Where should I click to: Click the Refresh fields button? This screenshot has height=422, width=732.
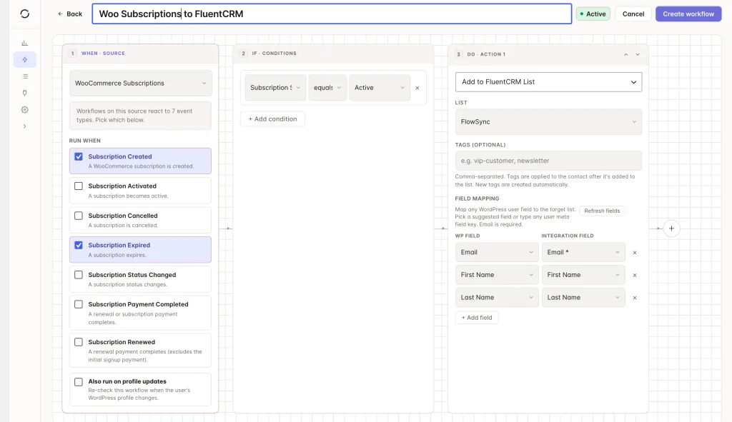(x=602, y=211)
